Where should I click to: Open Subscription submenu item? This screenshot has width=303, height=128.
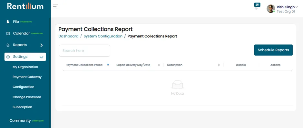tap(23, 107)
